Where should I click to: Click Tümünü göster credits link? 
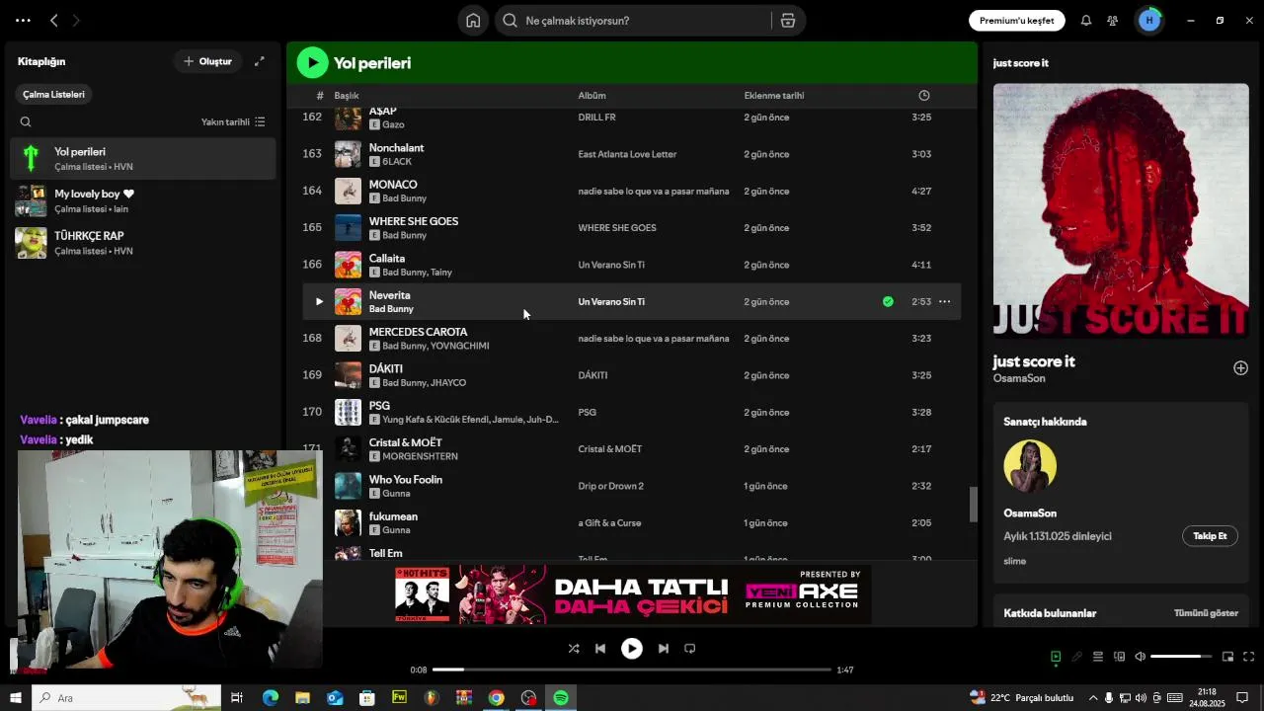(1206, 613)
